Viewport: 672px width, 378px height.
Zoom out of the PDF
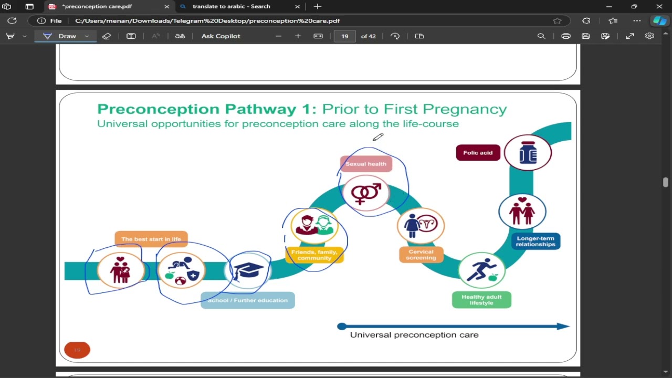coord(278,36)
